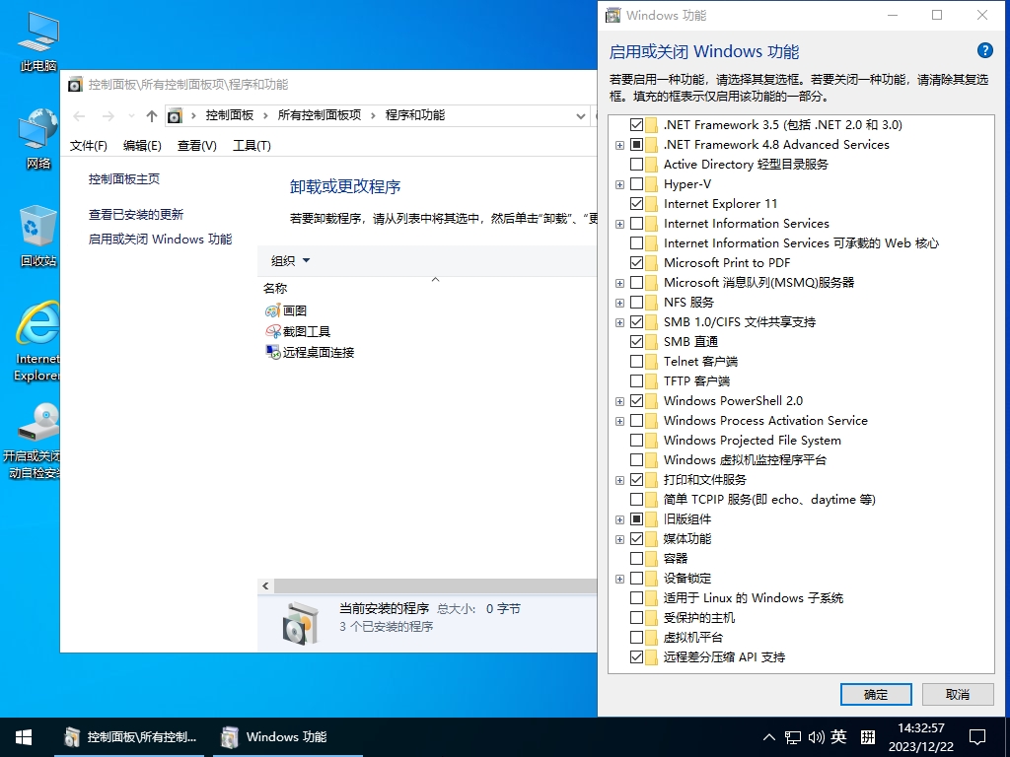The width and height of the screenshot is (1010, 757).
Task: Open the 回收站 recycle bin icon
Action: coord(38,236)
